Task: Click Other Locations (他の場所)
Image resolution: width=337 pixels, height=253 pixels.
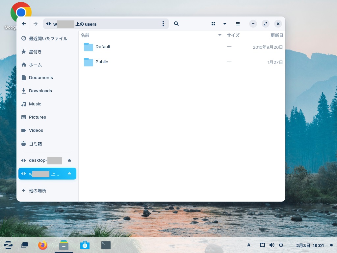Action: pyautogui.click(x=38, y=191)
